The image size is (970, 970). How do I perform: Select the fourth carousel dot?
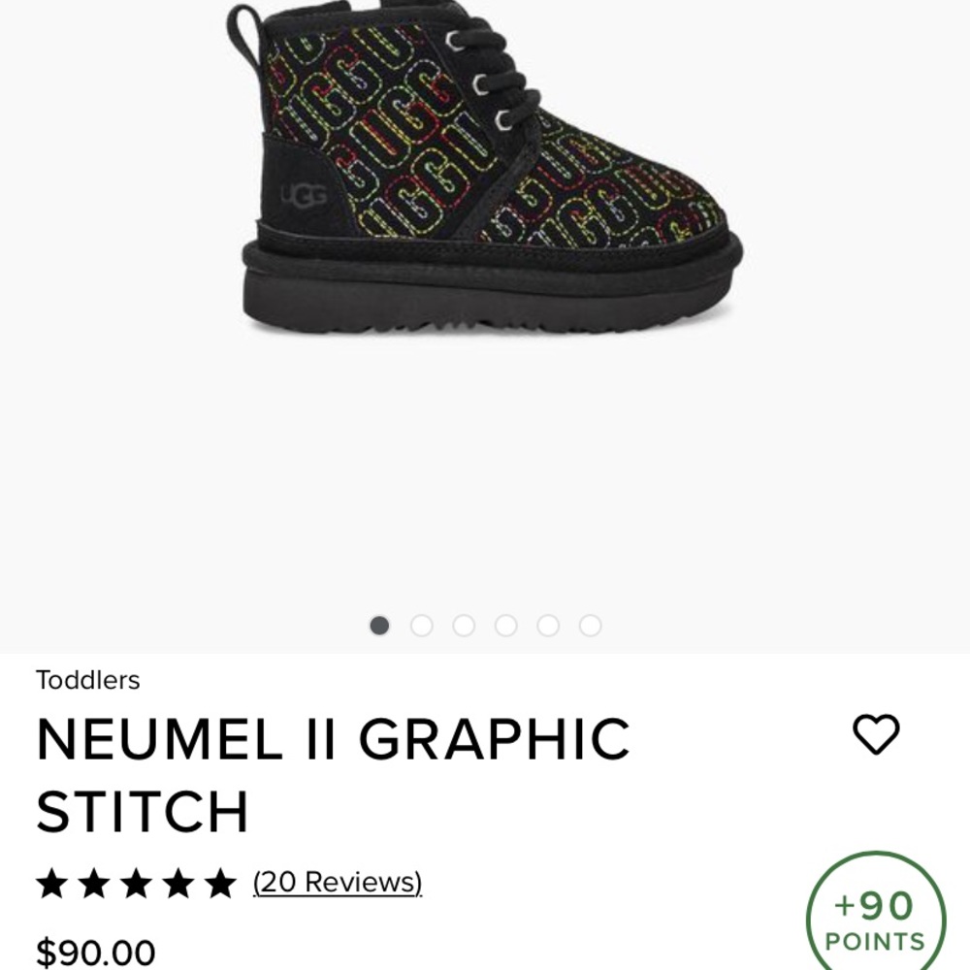tap(504, 626)
